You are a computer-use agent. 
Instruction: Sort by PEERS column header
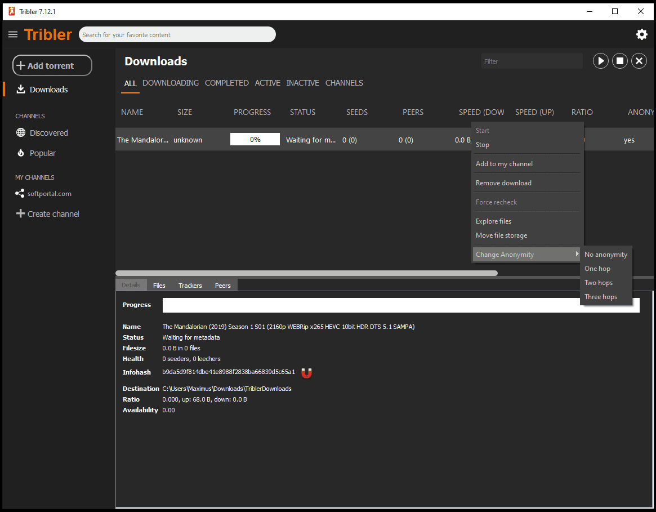point(413,112)
